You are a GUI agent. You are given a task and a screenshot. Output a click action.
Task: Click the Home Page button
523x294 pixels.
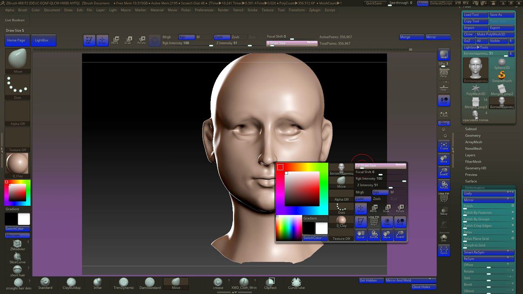pos(16,40)
